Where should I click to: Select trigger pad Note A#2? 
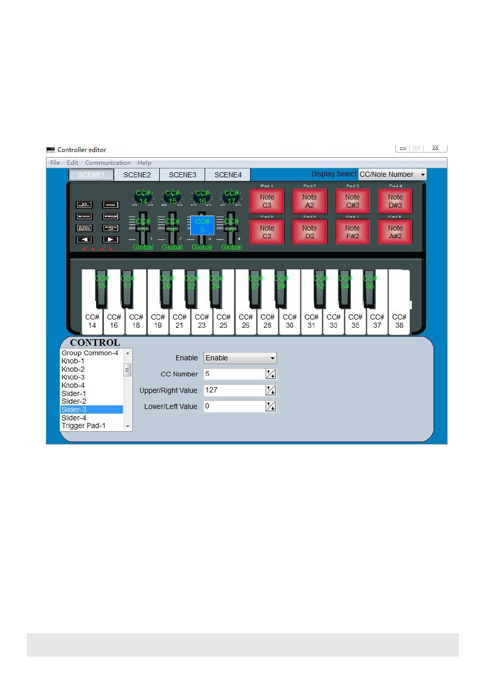(395, 232)
